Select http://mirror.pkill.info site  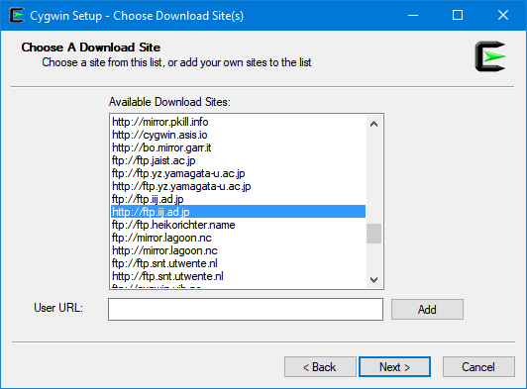click(x=239, y=122)
